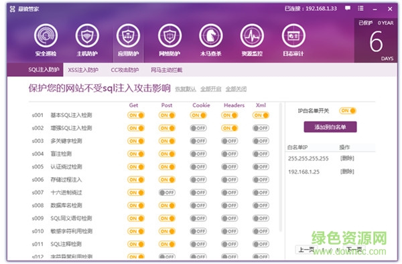Open the 网络防护 network protection module
402x264 pixels.
click(170, 40)
